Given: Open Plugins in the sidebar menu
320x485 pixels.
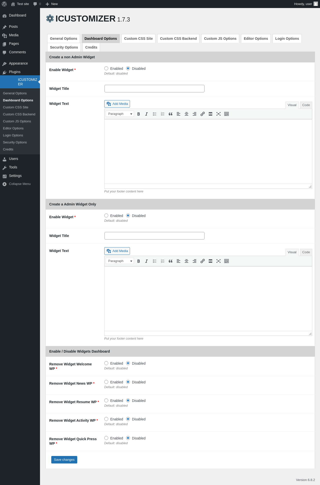Looking at the screenshot, I should [x=20, y=72].
